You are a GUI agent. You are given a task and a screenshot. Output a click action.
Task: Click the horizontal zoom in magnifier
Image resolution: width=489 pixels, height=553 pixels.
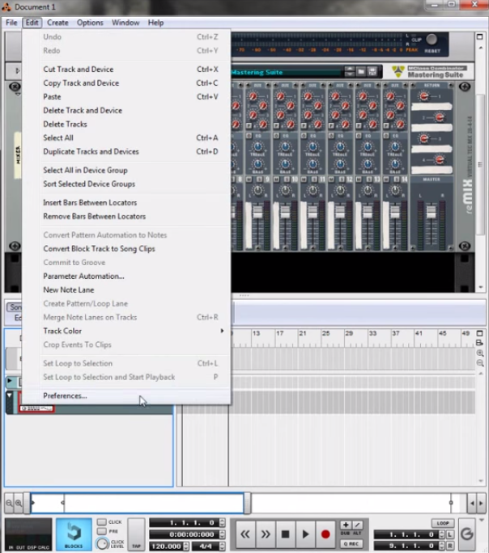pyautogui.click(x=19, y=503)
